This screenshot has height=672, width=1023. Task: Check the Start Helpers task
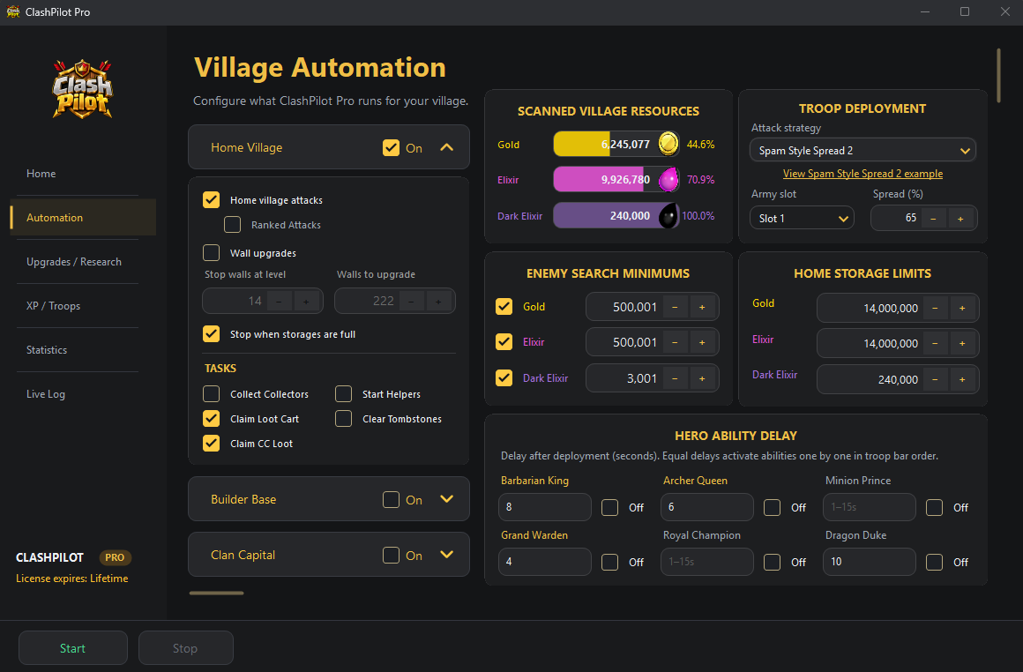coord(343,394)
